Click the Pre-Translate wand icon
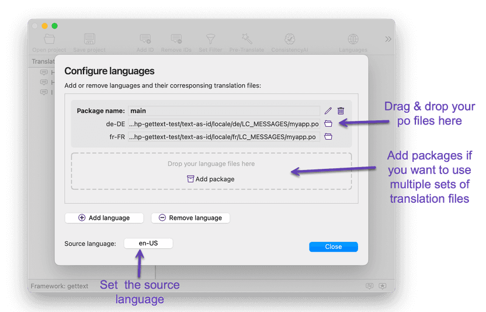The height and width of the screenshot is (312, 486). click(x=247, y=39)
